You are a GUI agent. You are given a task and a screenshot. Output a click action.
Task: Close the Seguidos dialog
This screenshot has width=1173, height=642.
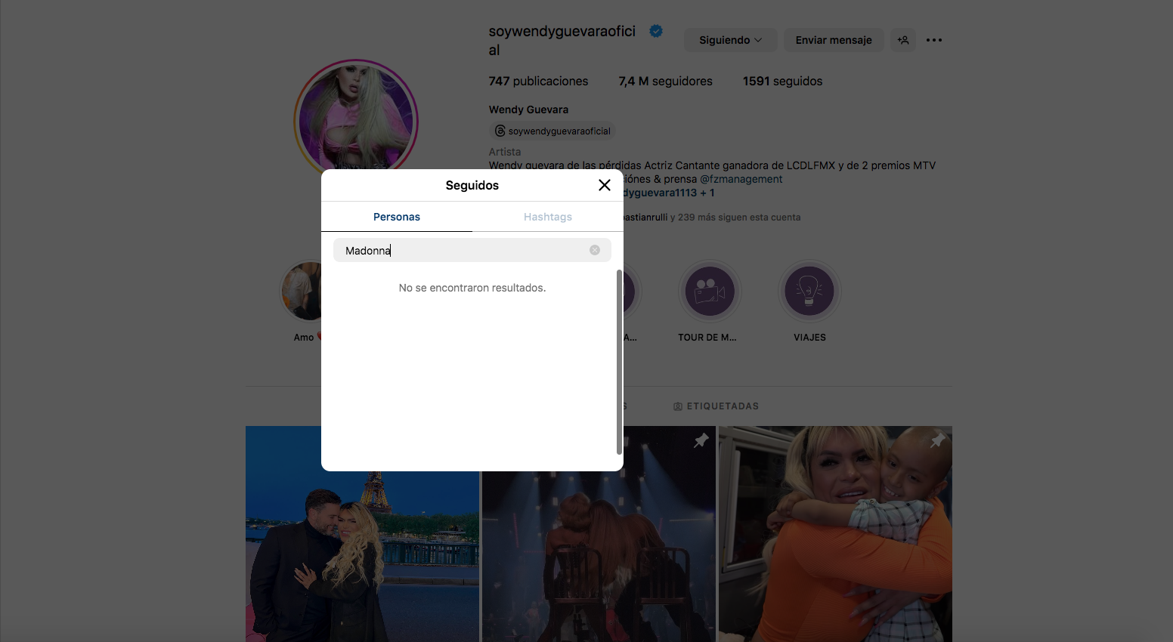pos(605,185)
